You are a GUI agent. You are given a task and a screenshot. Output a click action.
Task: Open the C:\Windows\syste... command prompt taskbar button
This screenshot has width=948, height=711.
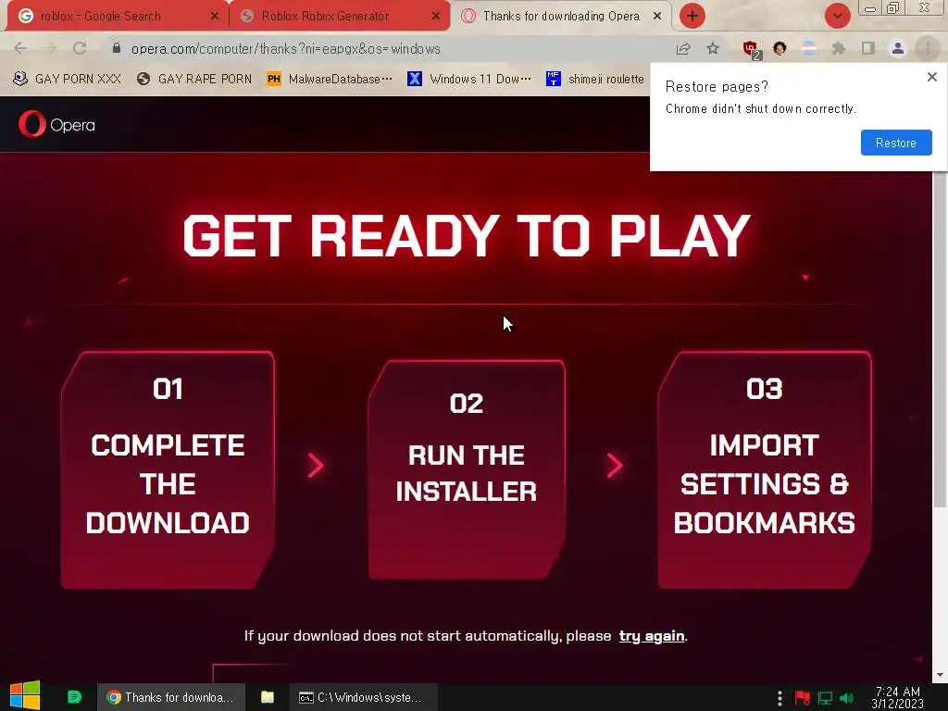tap(363, 697)
